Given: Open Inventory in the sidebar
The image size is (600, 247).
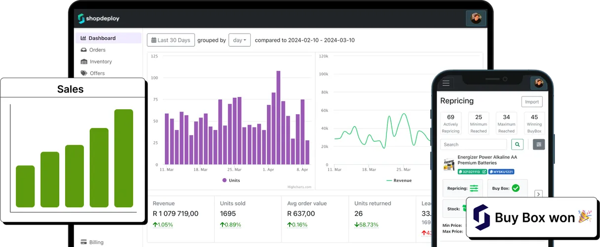Looking at the screenshot, I should [96, 62].
